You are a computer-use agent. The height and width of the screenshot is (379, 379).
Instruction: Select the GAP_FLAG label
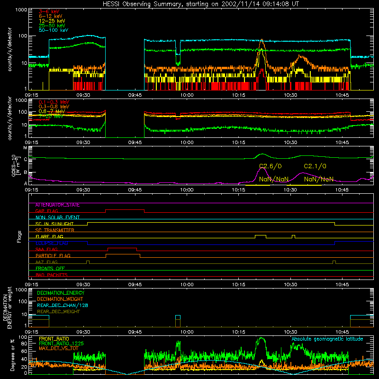[x=46, y=211]
